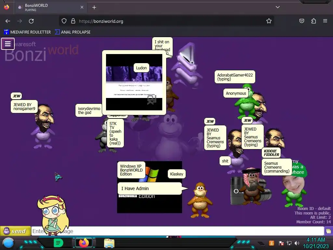This screenshot has width=333, height=250.
Task: Open File Explorer from the taskbar
Action: (109, 243)
